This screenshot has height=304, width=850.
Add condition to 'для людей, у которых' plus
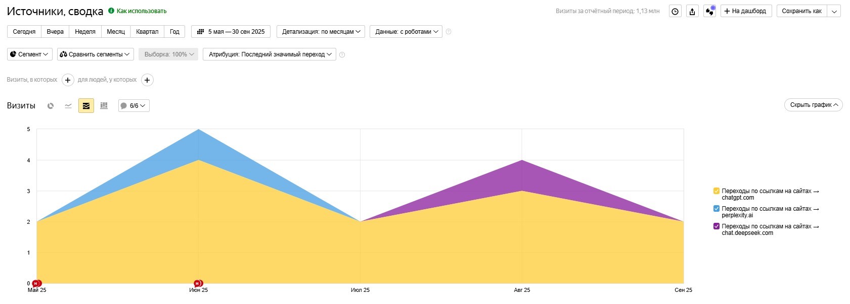tap(147, 80)
